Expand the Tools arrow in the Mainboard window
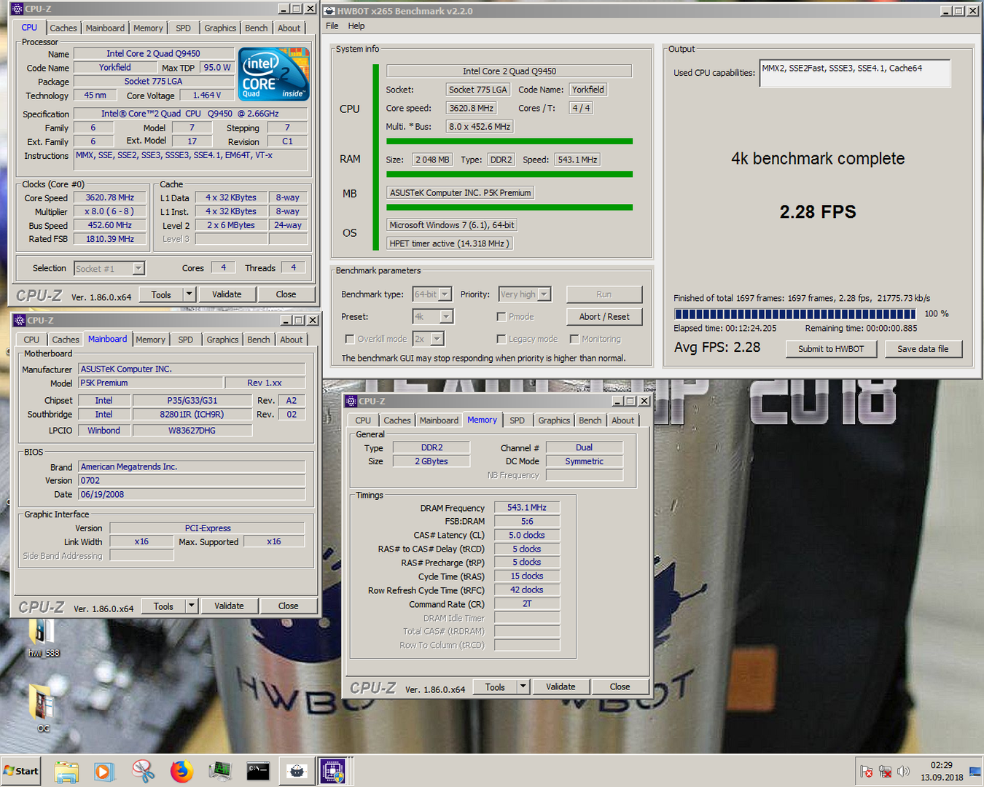Screen dimensions: 984x787 pyautogui.click(x=192, y=606)
